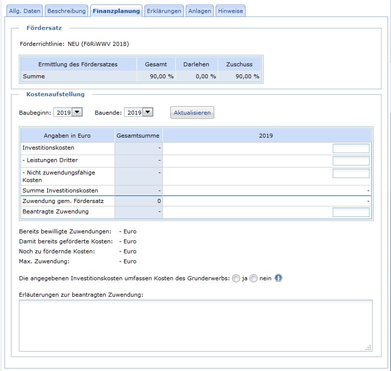The height and width of the screenshot is (371, 391).
Task: Click the Nicht zuwendungsfähige Kosten input field
Action: coord(351,173)
